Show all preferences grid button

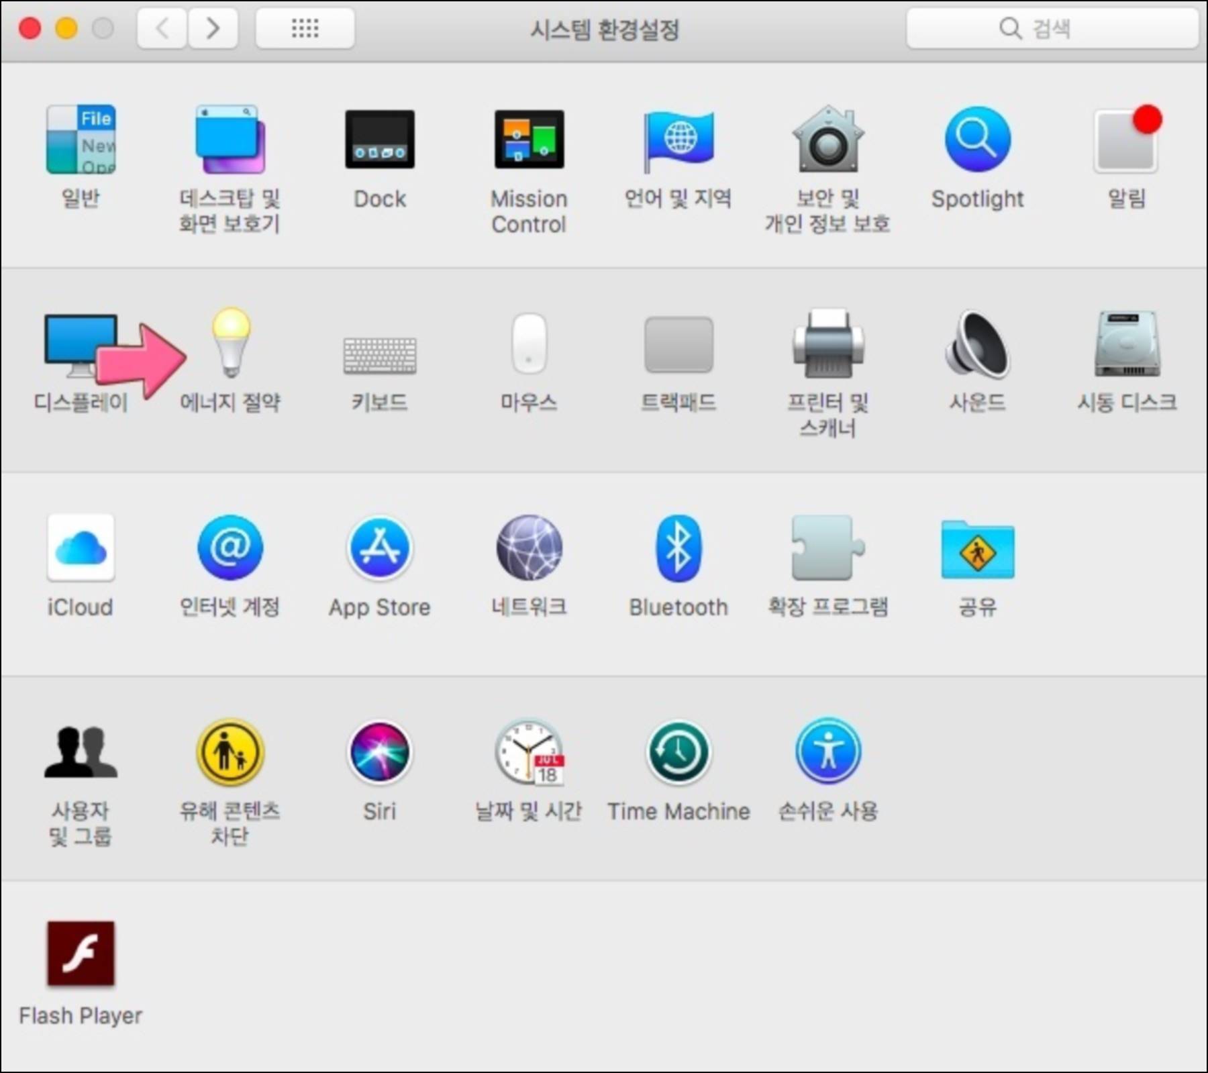305,28
